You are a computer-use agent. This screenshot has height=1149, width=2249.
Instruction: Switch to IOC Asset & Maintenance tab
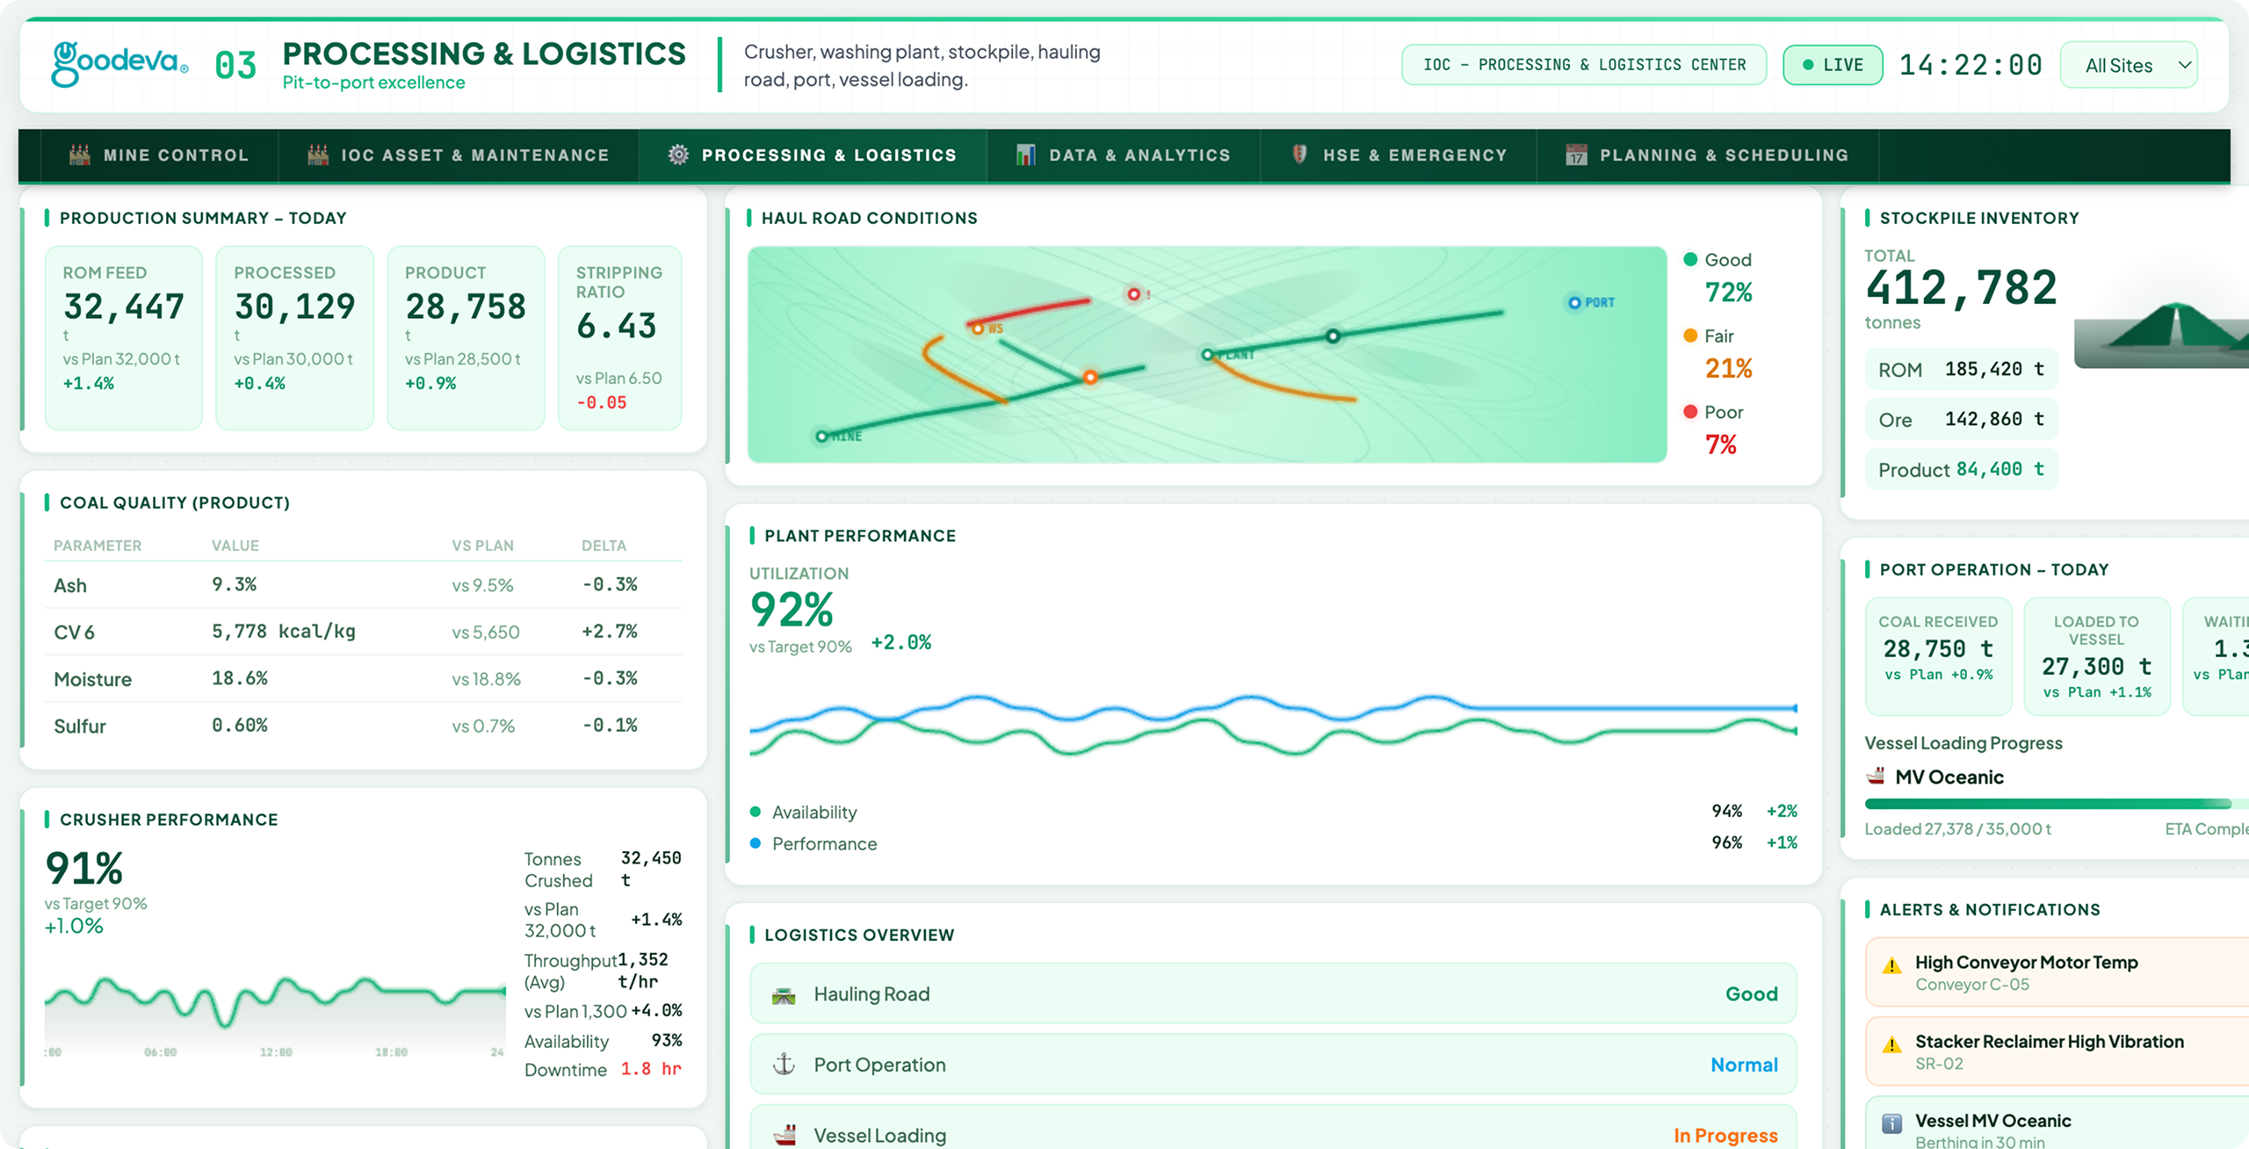point(458,155)
